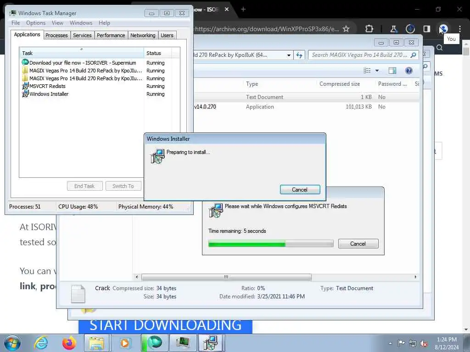Open the Windows menu in Task Manager
The height and width of the screenshot is (352, 470).
tap(81, 23)
